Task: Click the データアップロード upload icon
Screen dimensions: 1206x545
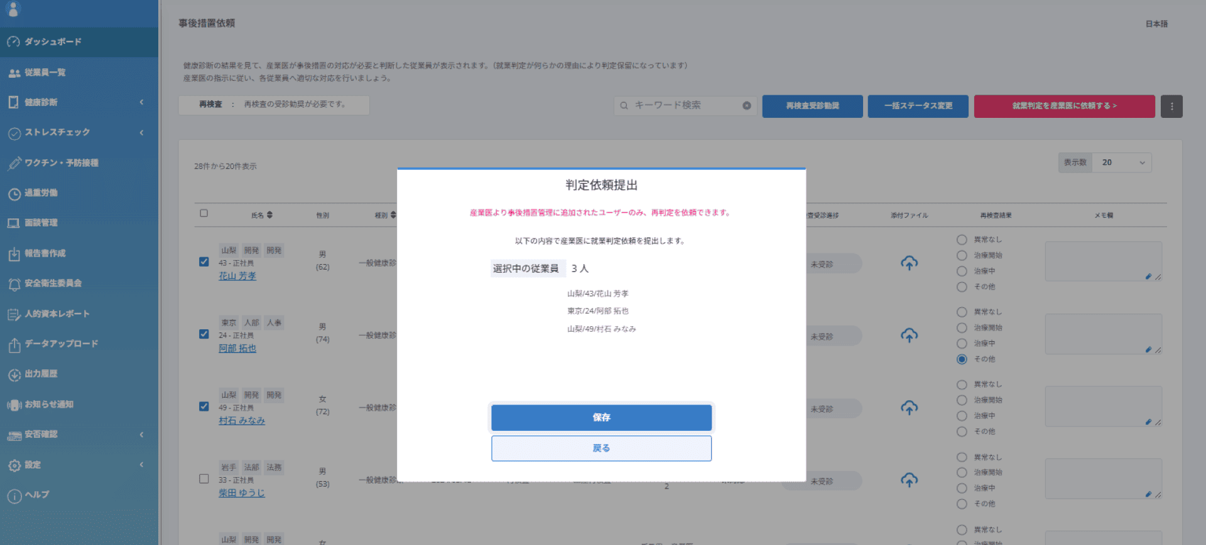Action: (x=14, y=344)
